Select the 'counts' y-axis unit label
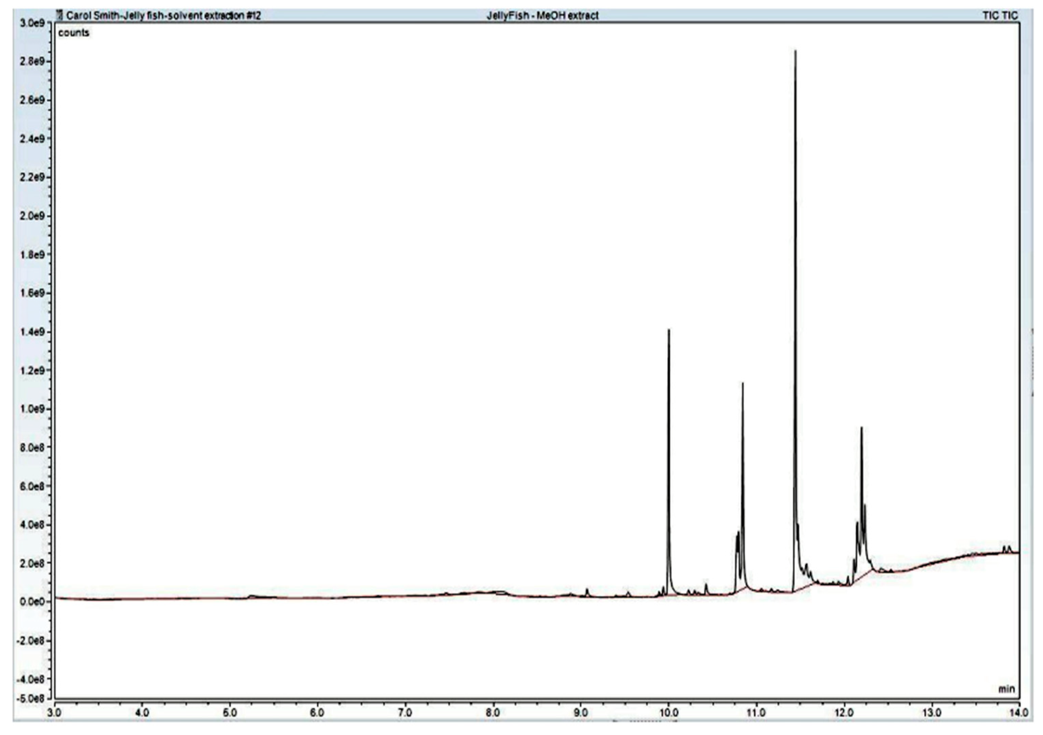Viewport: 1043px width, 735px height. click(73, 33)
